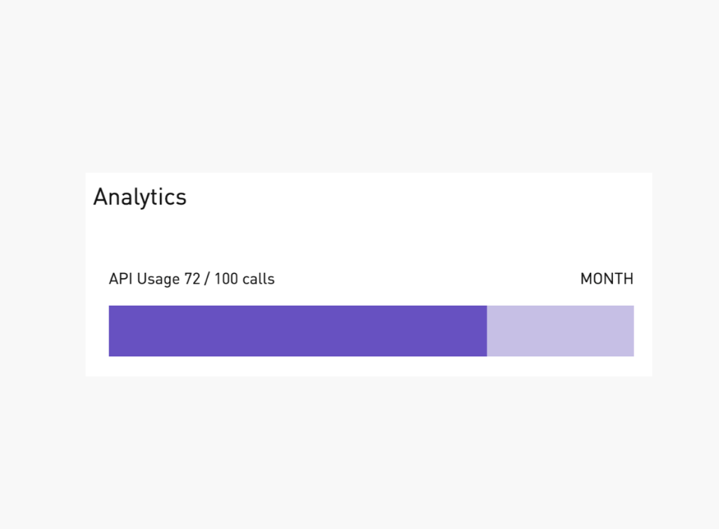Image resolution: width=719 pixels, height=529 pixels.
Task: Click the boundary between filled and unfilled bar
Action: (x=487, y=330)
